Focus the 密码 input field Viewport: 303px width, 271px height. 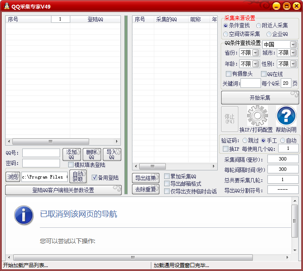[x=41, y=163]
